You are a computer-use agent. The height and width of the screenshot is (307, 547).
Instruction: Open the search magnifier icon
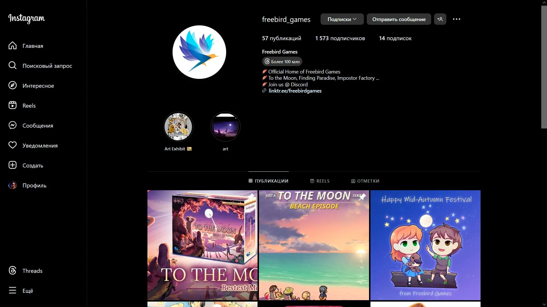[13, 66]
